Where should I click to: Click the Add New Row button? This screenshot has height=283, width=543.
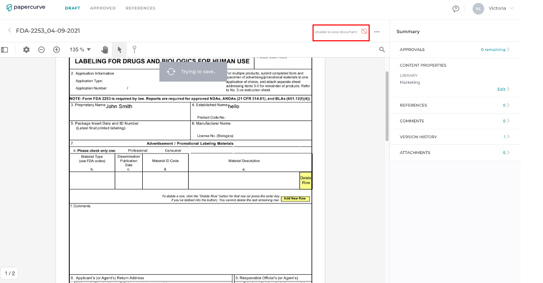pyautogui.click(x=295, y=199)
